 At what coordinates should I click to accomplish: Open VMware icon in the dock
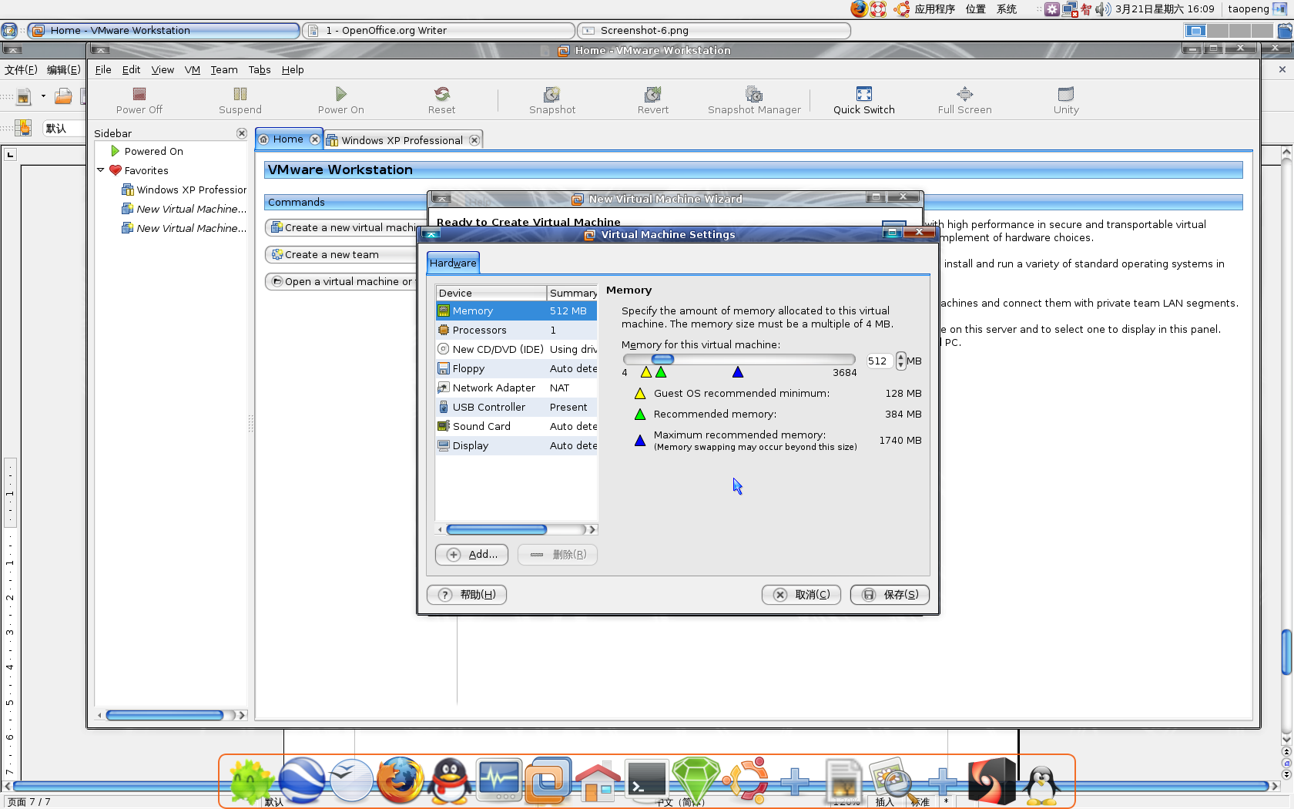[548, 780]
